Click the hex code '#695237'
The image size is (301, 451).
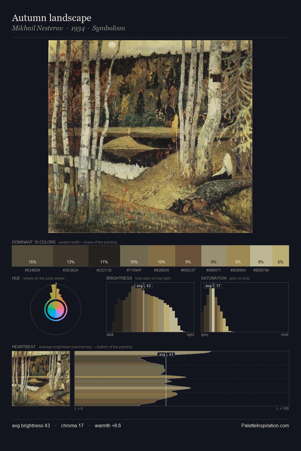click(188, 270)
